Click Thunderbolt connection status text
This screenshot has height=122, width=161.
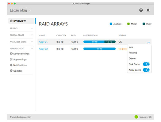[21, 117]
